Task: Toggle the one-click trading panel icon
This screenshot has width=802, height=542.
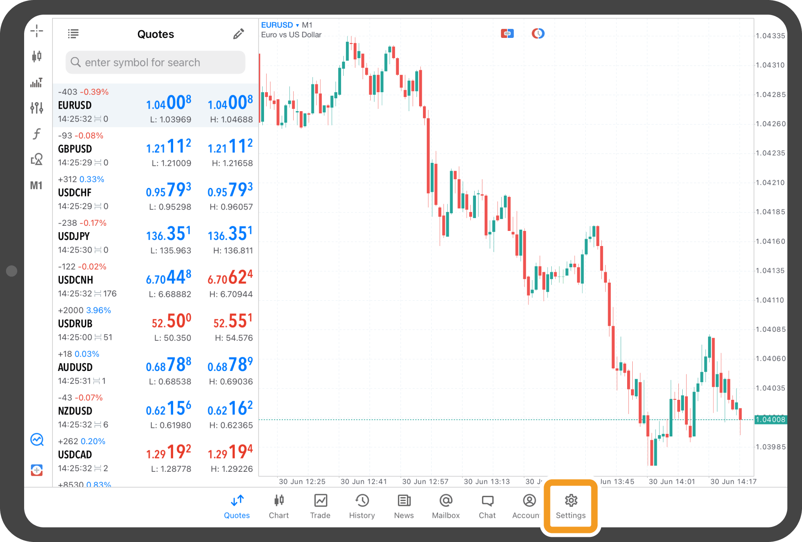Action: (x=507, y=33)
